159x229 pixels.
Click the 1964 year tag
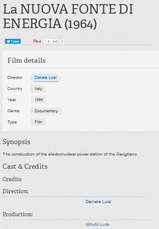39,100
